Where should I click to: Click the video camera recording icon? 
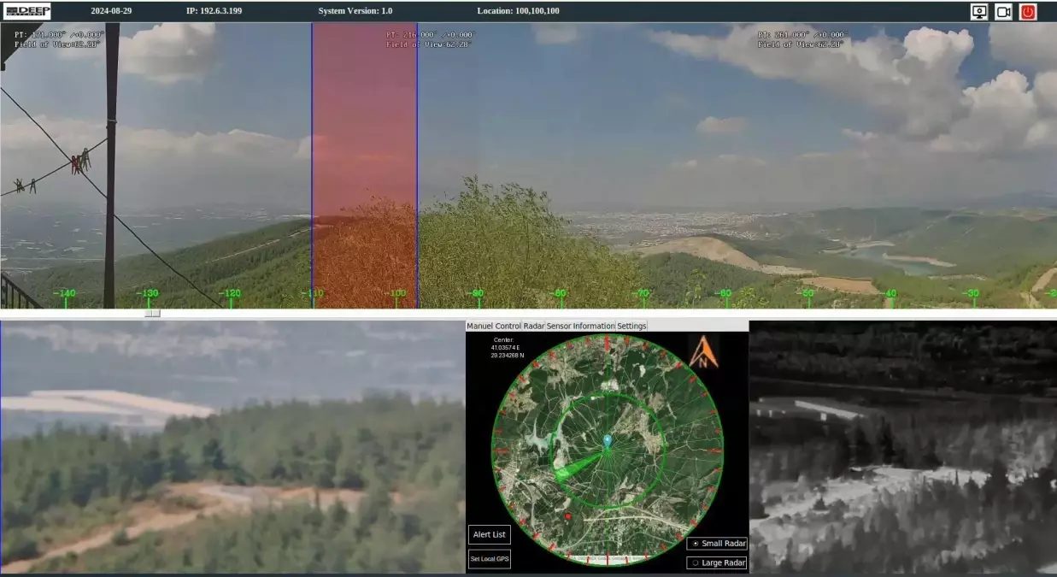click(1003, 12)
